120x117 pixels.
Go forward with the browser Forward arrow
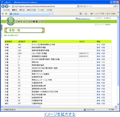pyautogui.click(x=7, y=6)
